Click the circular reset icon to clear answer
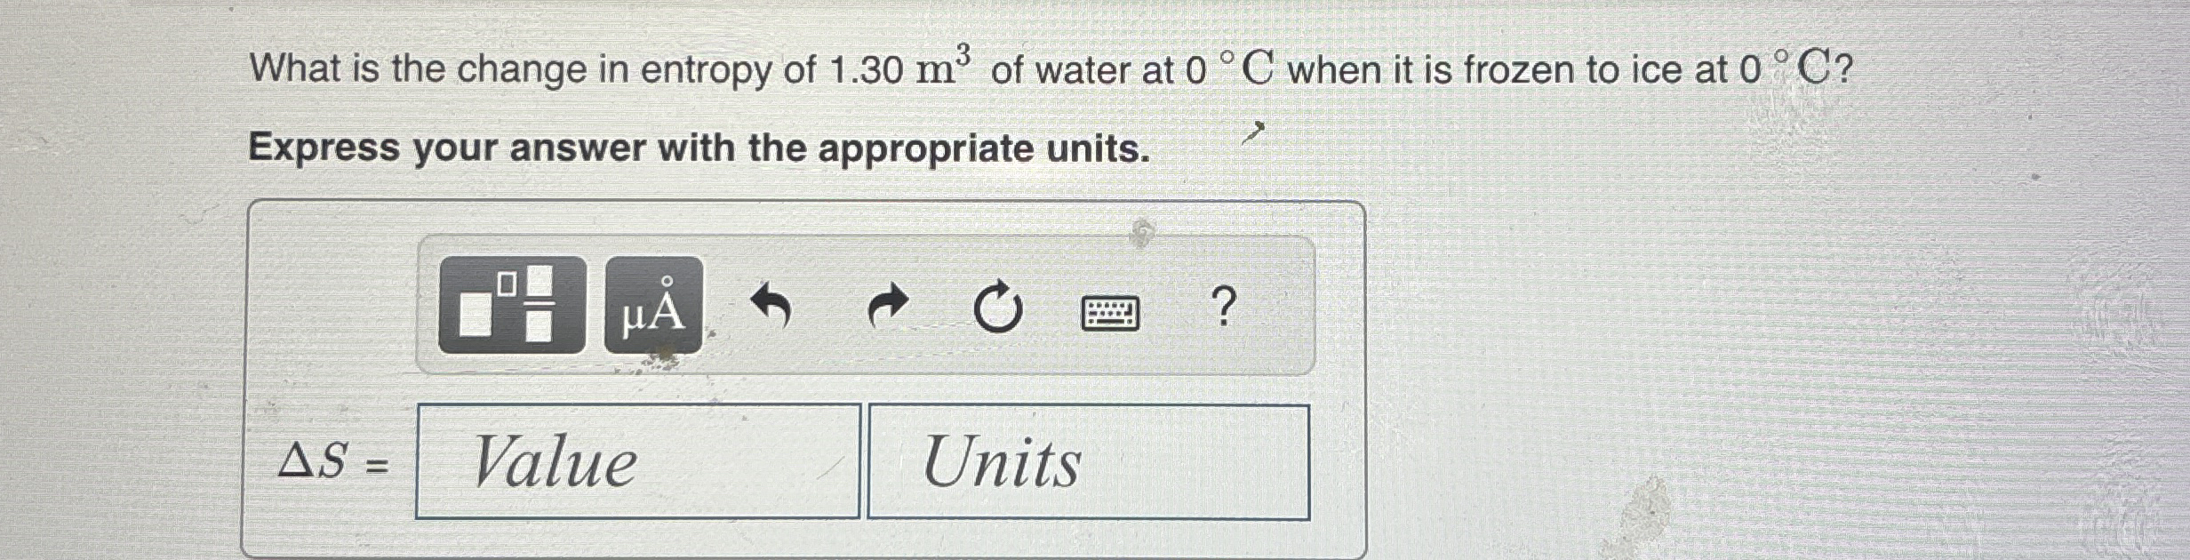2190x560 pixels. coord(997,308)
